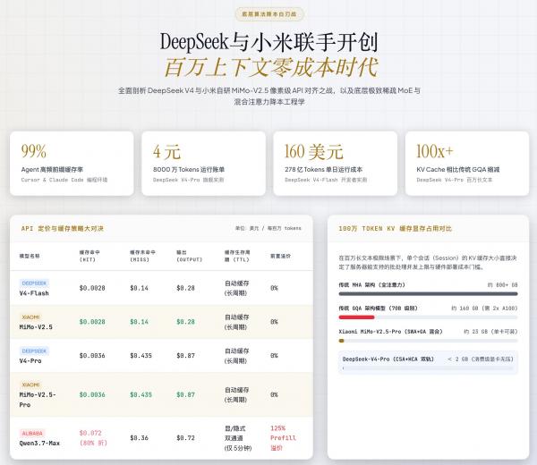Click the '160 美元' statistic
537x465 pixels.
click(314, 151)
